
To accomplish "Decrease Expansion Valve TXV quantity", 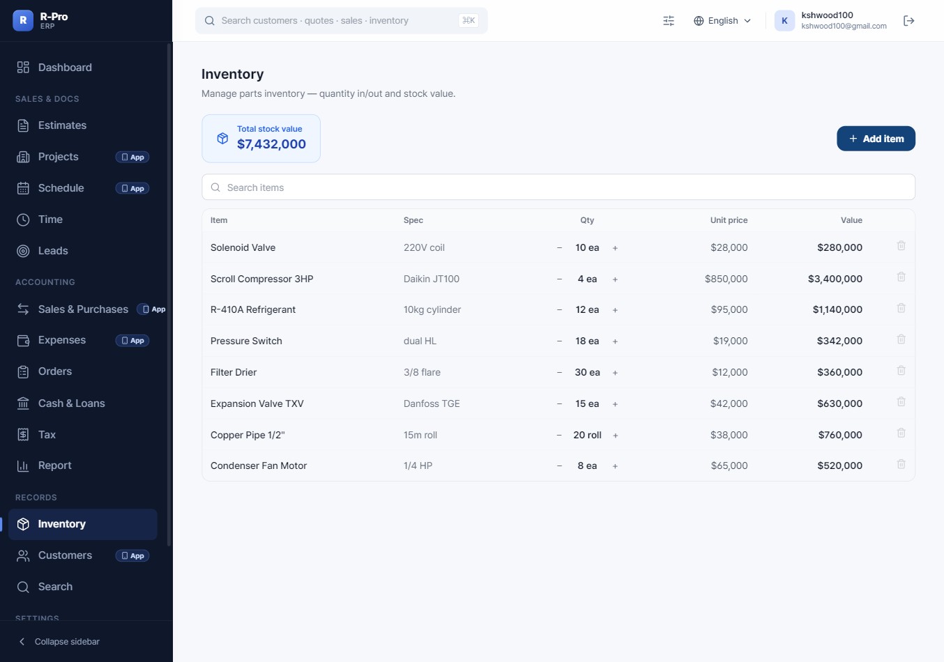I will point(559,404).
